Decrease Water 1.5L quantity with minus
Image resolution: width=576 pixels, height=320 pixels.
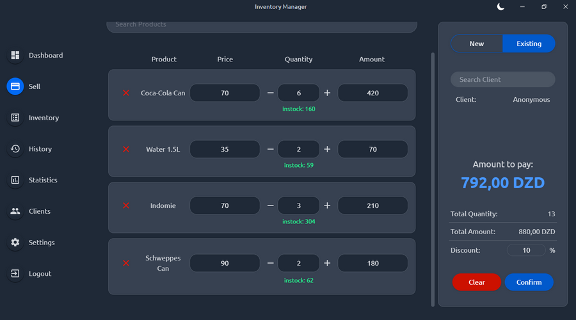click(270, 149)
